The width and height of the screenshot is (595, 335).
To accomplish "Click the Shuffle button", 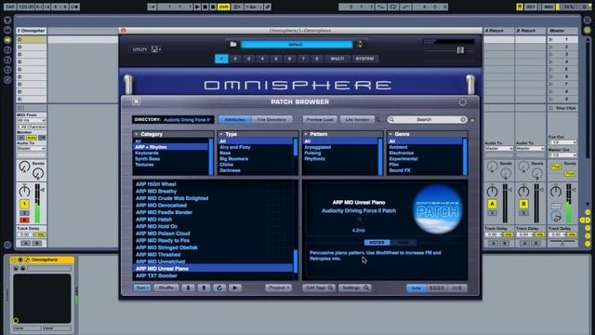I will 165,288.
